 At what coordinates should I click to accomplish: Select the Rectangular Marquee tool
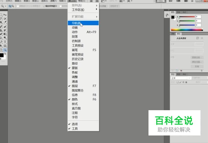pos(1,15)
